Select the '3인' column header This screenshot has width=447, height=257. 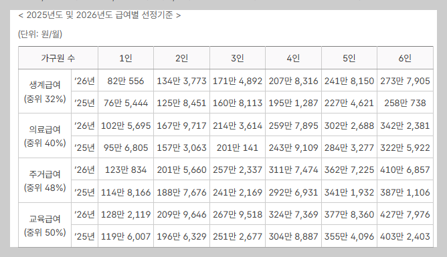pyautogui.click(x=238, y=58)
